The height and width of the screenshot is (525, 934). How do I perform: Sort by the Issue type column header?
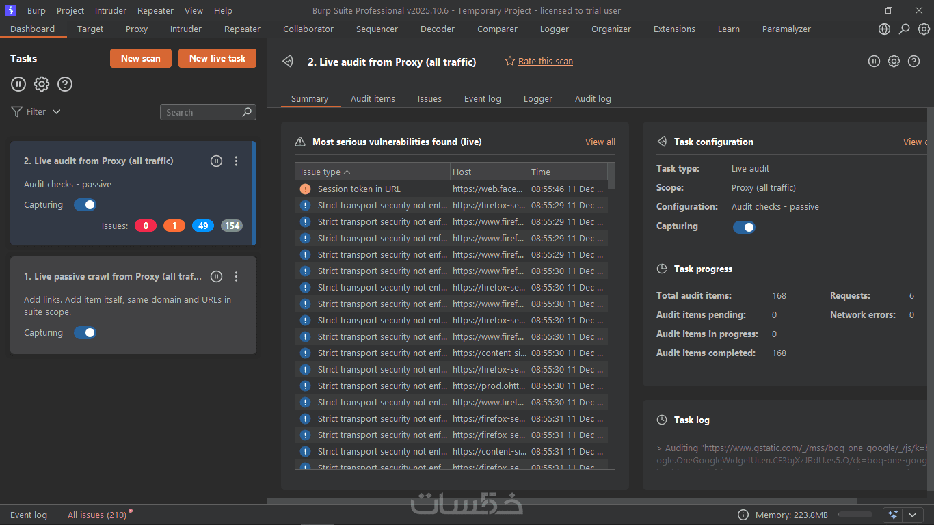pos(373,172)
